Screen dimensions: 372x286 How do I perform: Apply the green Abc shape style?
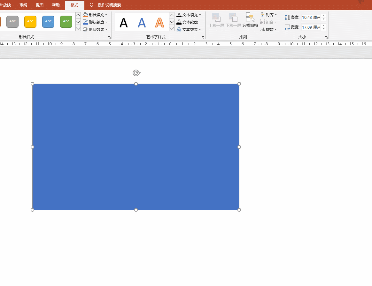tap(66, 21)
